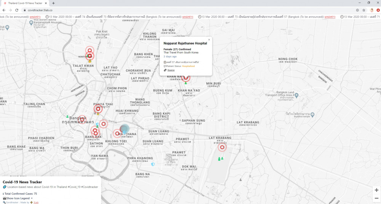Click Female (27) Confirmed text in popup
Image resolution: width=381 pixels, height=204 pixels.
tap(177, 49)
